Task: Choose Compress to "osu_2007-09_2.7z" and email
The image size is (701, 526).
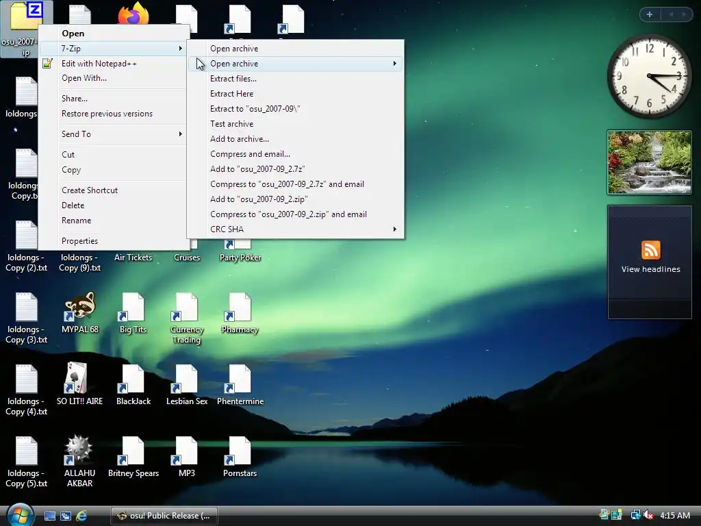Action: [x=295, y=184]
